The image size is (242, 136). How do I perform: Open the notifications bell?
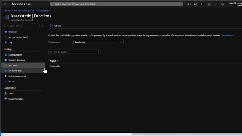pos(202,4)
